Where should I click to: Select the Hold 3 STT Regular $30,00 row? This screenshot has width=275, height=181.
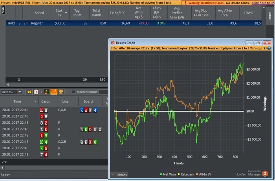click(x=134, y=23)
